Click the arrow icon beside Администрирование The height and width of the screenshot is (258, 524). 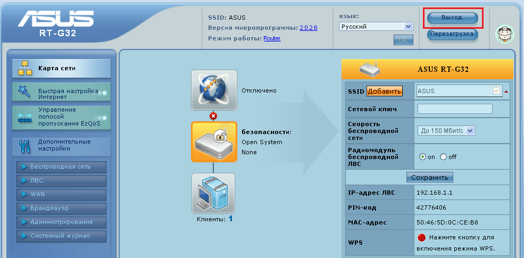24,222
